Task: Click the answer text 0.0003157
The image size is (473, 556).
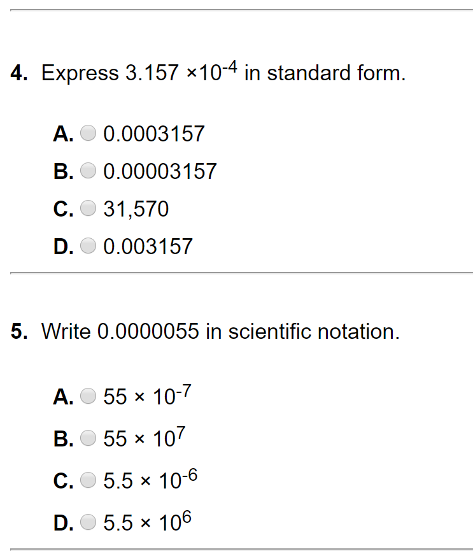Action: pos(153,134)
